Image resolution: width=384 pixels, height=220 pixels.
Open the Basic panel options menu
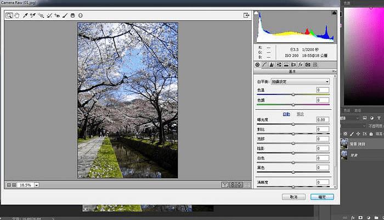pyautogui.click(x=334, y=71)
